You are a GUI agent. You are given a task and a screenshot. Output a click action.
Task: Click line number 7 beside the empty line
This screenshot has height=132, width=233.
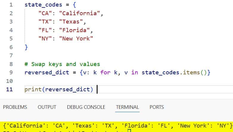point(11,56)
